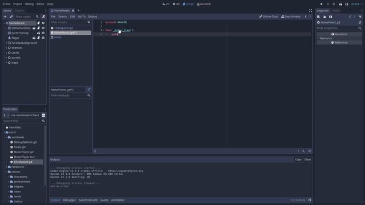Open Player instanced scene icon
365x205 pixels.
[34, 38]
